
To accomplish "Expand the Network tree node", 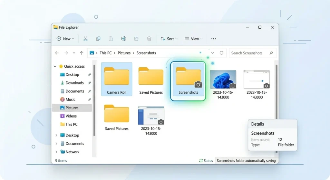I will 56,152.
